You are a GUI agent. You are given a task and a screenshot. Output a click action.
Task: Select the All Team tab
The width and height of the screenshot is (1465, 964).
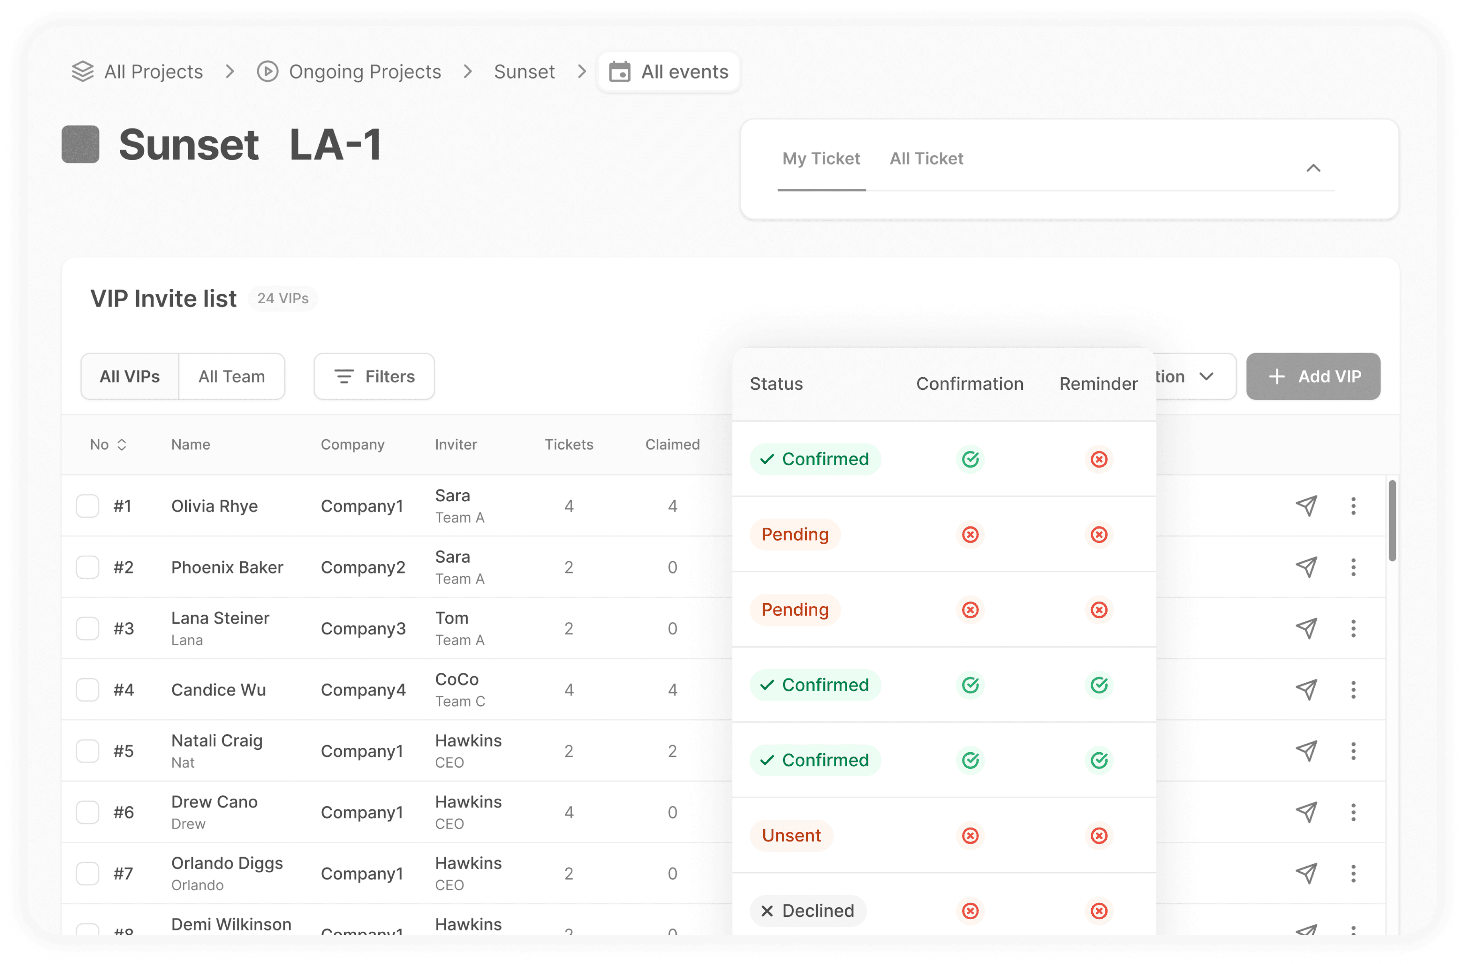(232, 376)
